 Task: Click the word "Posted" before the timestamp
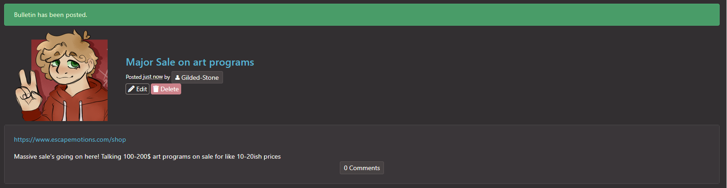(134, 77)
